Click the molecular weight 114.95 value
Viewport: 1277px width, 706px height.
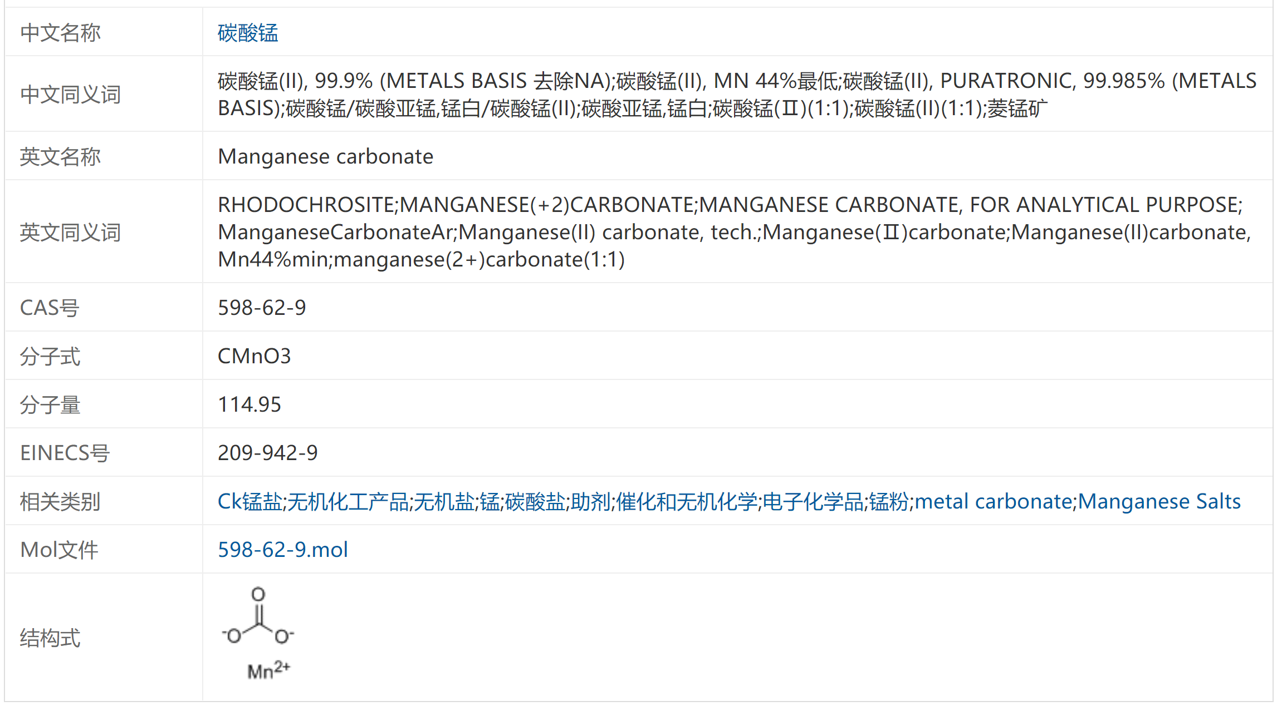(249, 404)
